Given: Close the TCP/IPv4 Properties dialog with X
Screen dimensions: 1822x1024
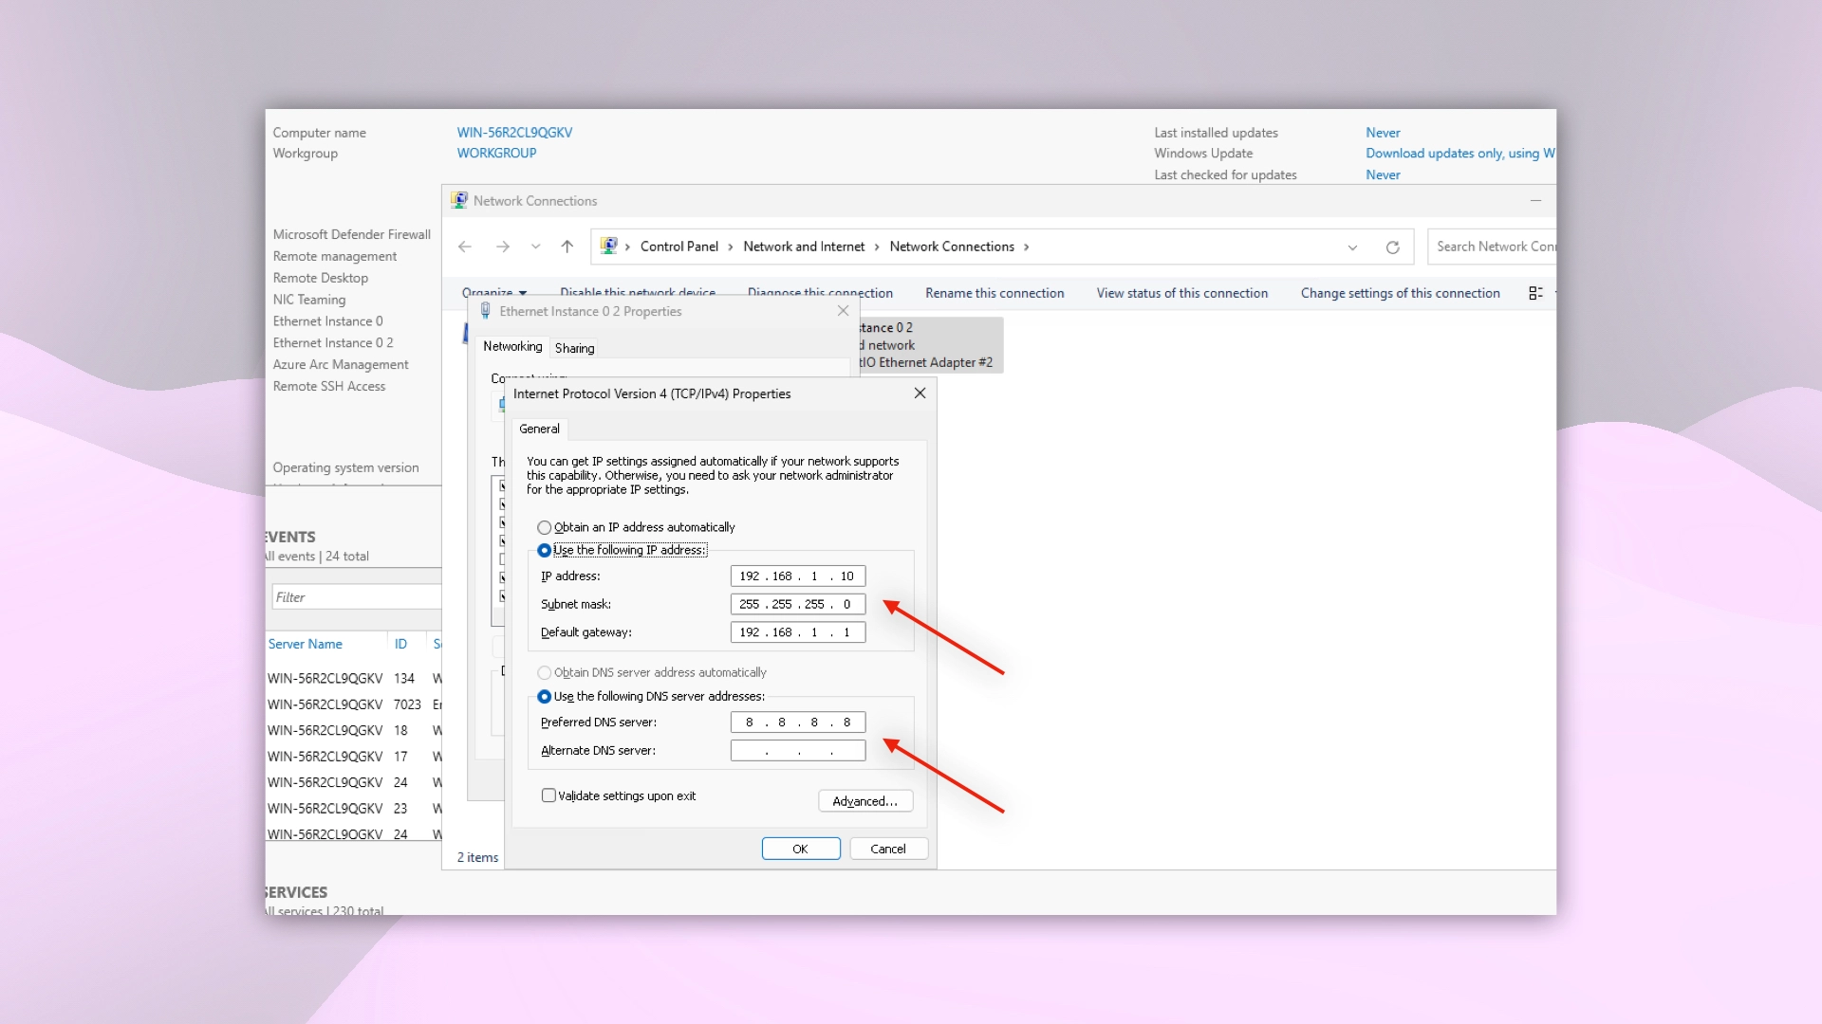Looking at the screenshot, I should 920,393.
